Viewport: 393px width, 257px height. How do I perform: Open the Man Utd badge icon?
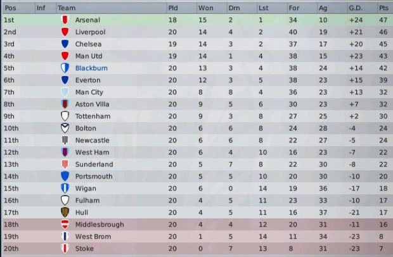[65, 56]
